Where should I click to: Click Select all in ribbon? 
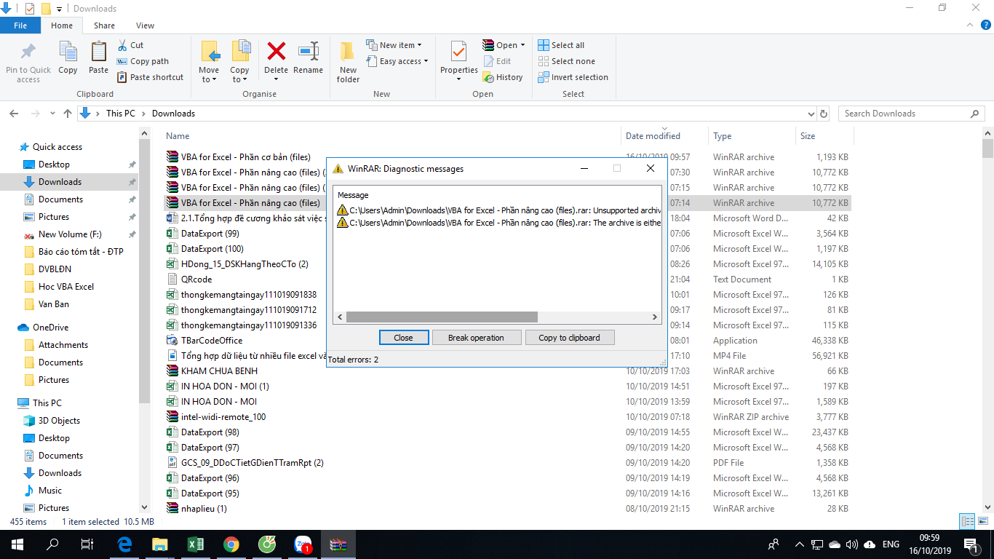(561, 45)
